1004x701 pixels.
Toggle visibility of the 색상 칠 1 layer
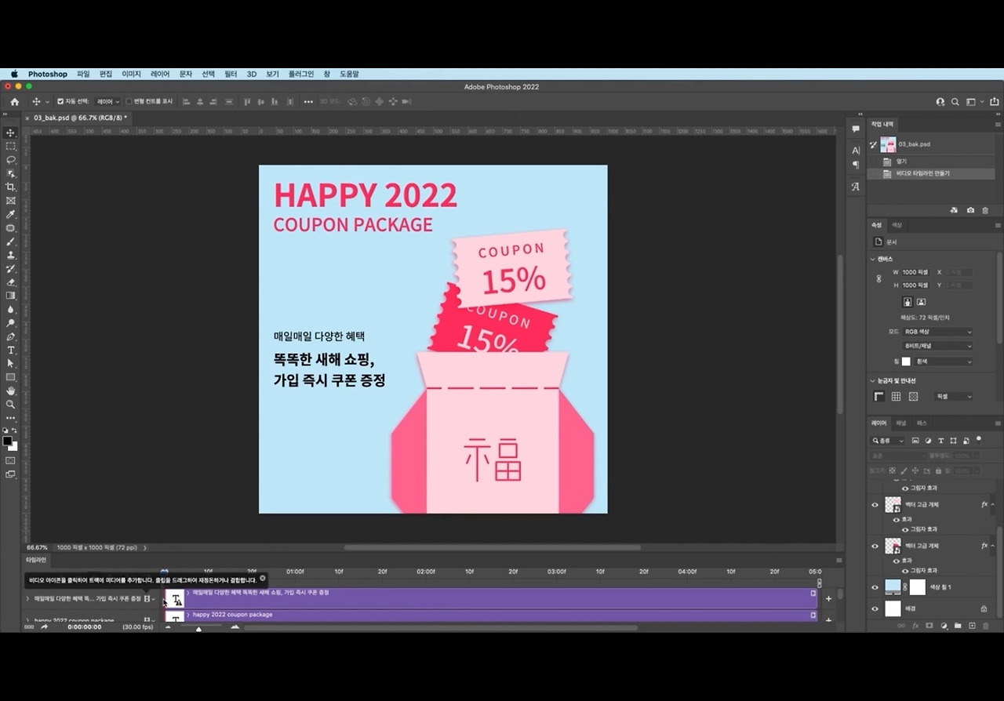[875, 587]
